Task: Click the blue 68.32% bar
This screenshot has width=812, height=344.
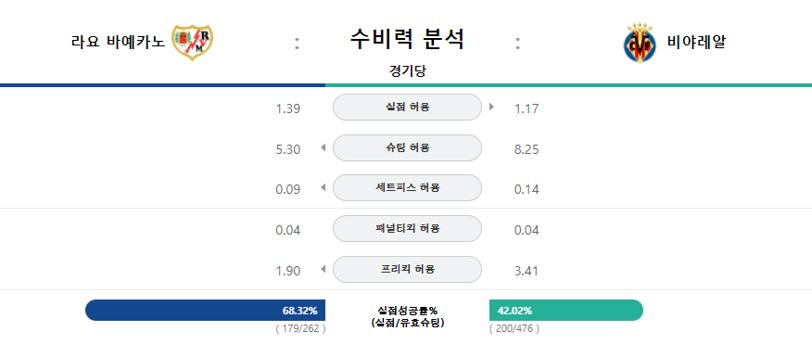Action: click(205, 311)
